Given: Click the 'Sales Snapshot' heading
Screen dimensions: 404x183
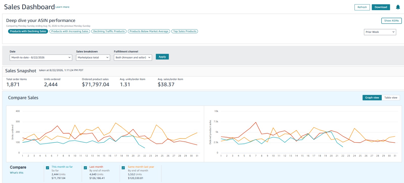Looking at the screenshot, I should pos(21,71).
